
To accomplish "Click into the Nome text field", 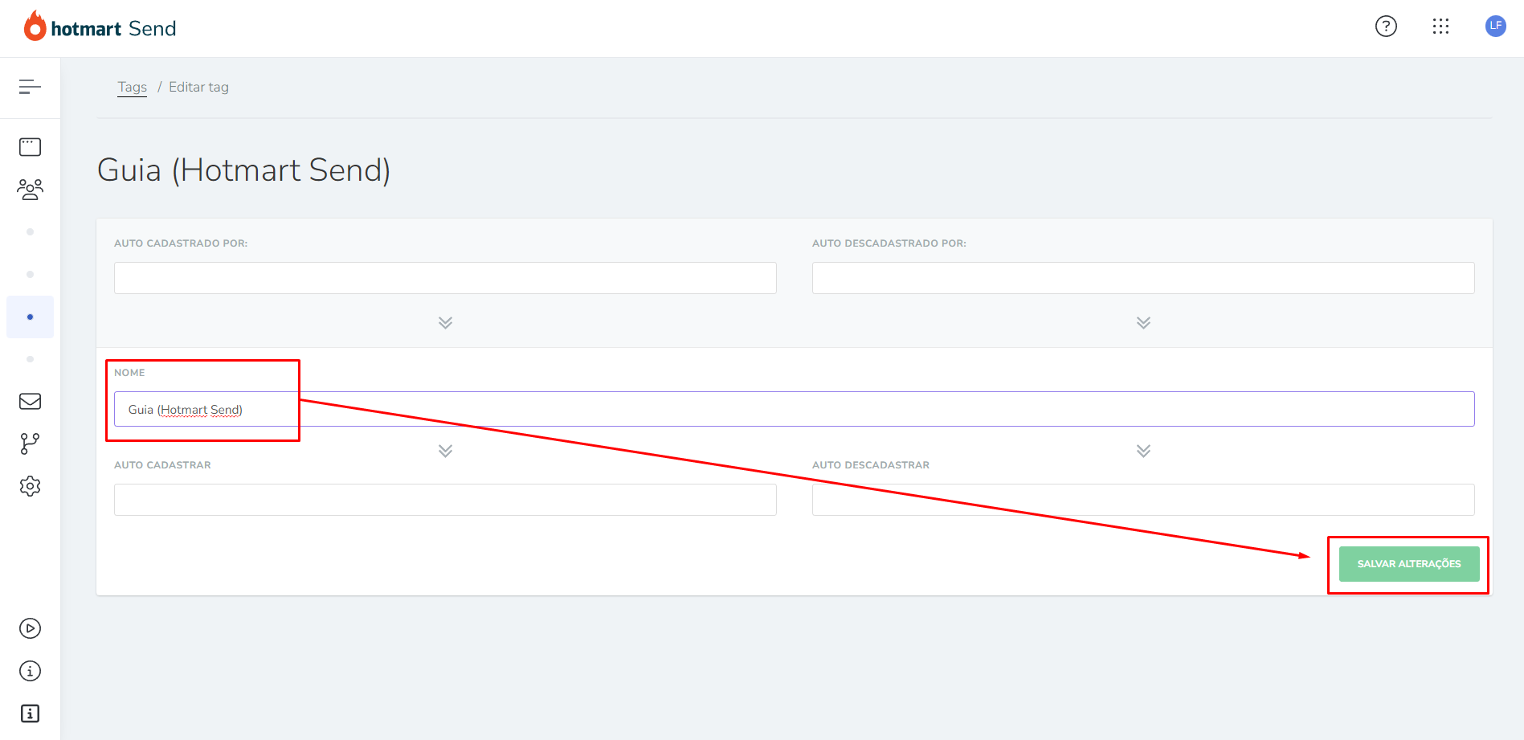I will tap(794, 409).
